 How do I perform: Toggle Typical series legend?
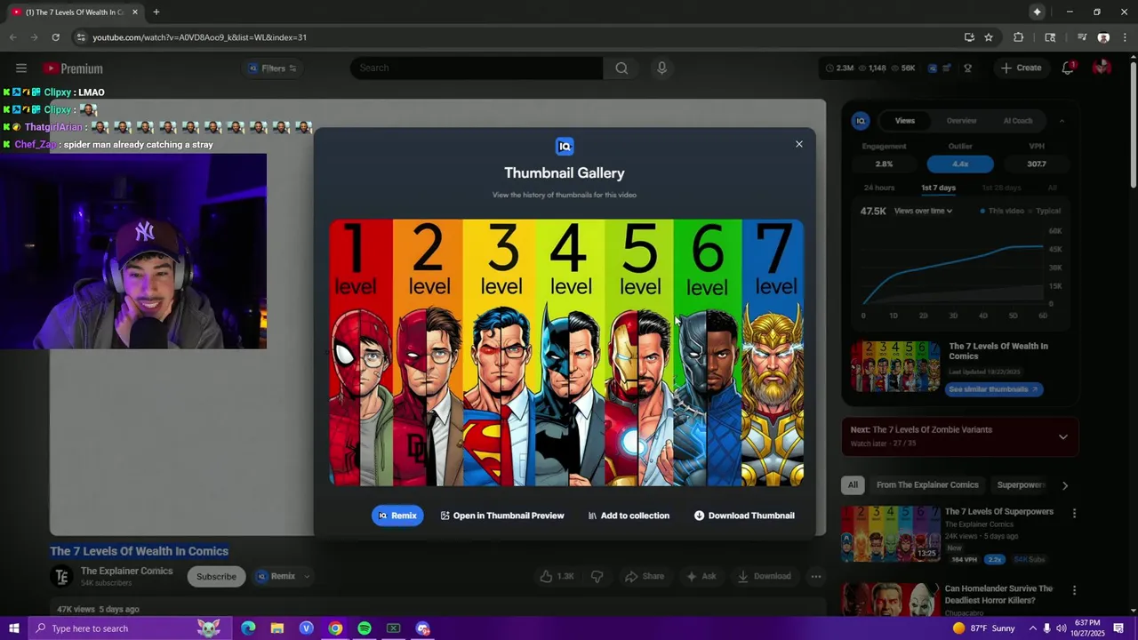pyautogui.click(x=1045, y=212)
